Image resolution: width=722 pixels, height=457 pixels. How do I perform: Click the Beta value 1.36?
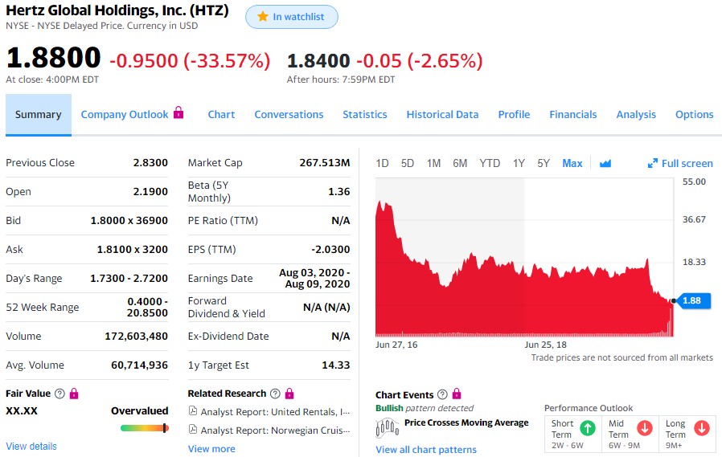coord(339,192)
